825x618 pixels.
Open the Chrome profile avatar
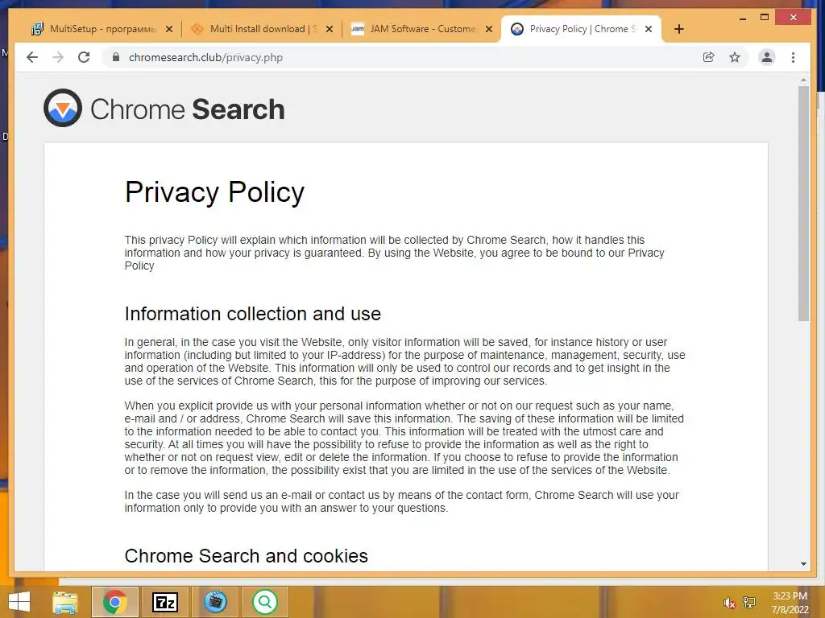click(767, 57)
